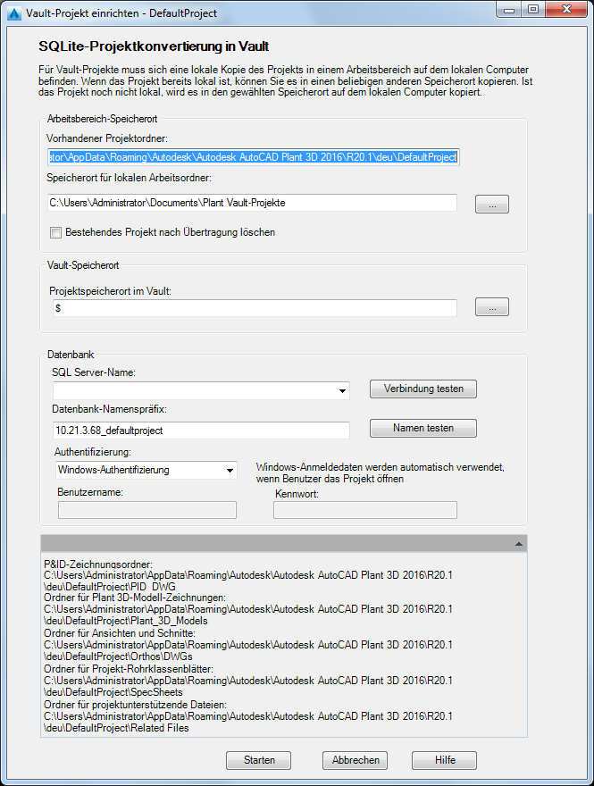Click the Projektspeicherort im Vault field
Viewport: 594px width, 786px height.
(x=255, y=308)
